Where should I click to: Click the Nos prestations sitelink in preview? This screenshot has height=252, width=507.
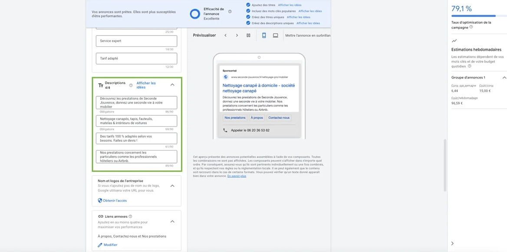point(235,118)
